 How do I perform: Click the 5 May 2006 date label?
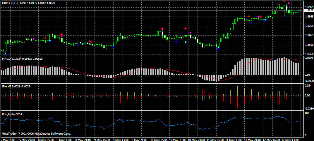[8, 140]
